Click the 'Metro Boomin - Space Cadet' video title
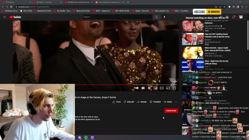249x140 pixels. pos(217,49)
